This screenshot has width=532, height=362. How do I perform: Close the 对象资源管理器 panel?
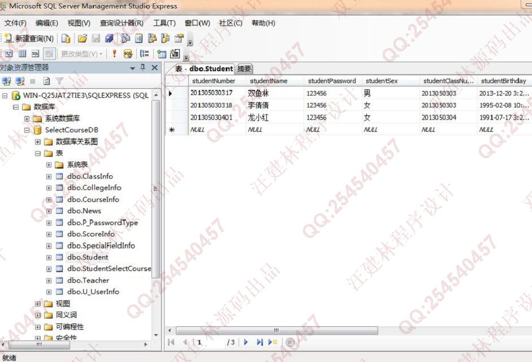155,67
